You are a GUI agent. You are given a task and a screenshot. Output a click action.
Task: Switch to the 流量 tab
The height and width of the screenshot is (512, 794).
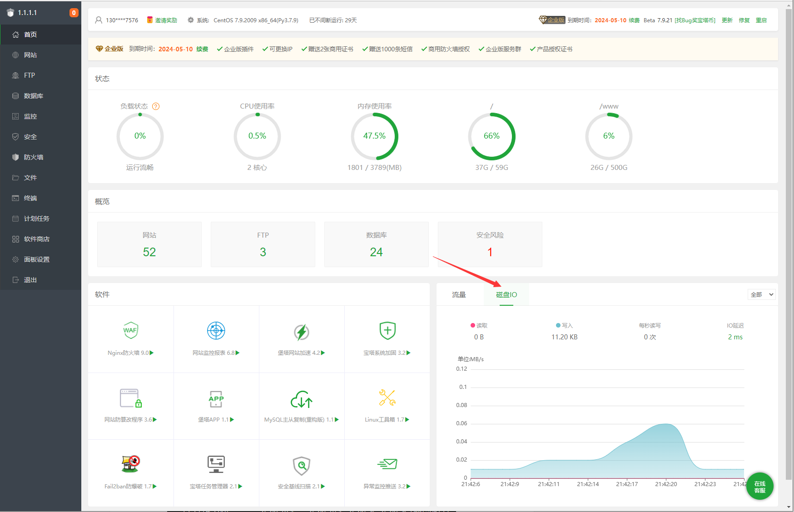coord(459,295)
